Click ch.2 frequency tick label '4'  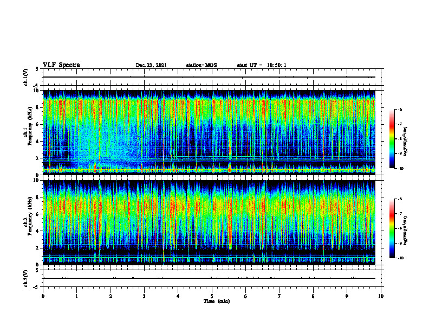38,231
